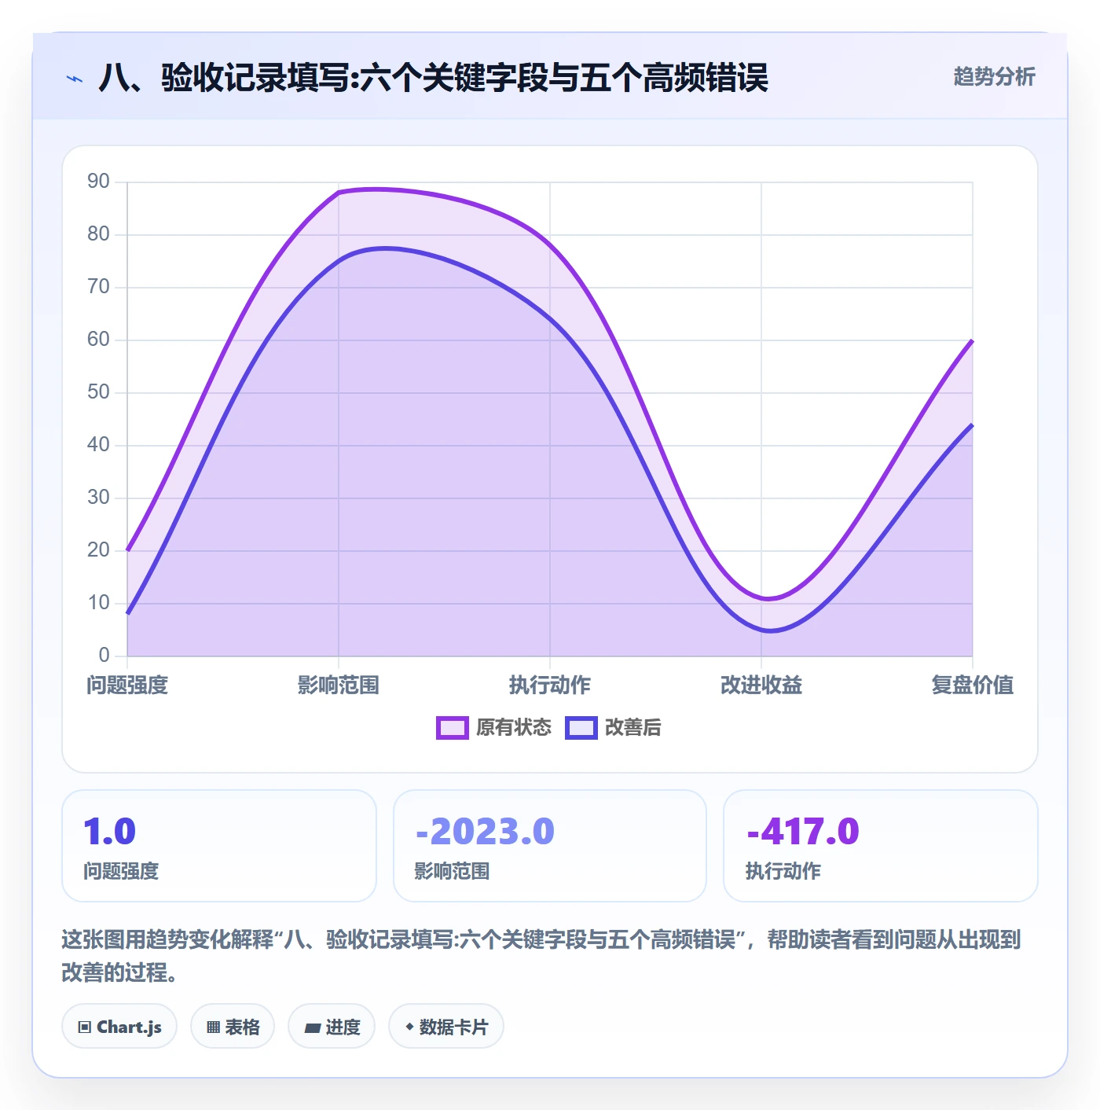Click the 改善后 legend text
The height and width of the screenshot is (1110, 1100).
633,728
